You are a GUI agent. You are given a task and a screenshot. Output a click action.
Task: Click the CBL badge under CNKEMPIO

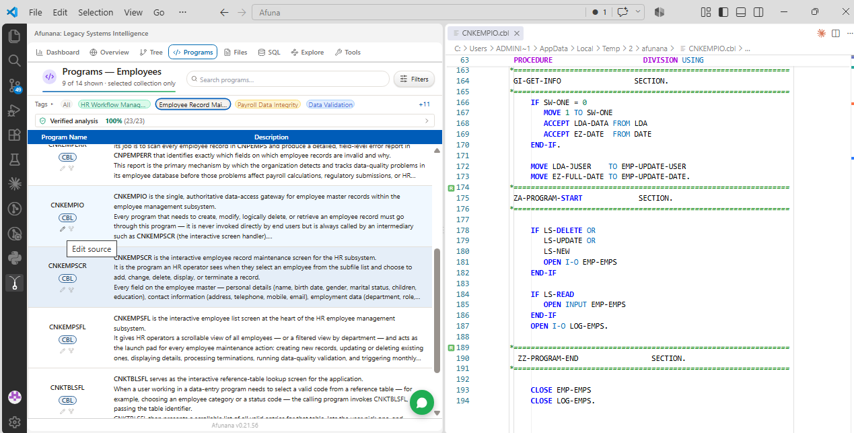pyautogui.click(x=67, y=218)
